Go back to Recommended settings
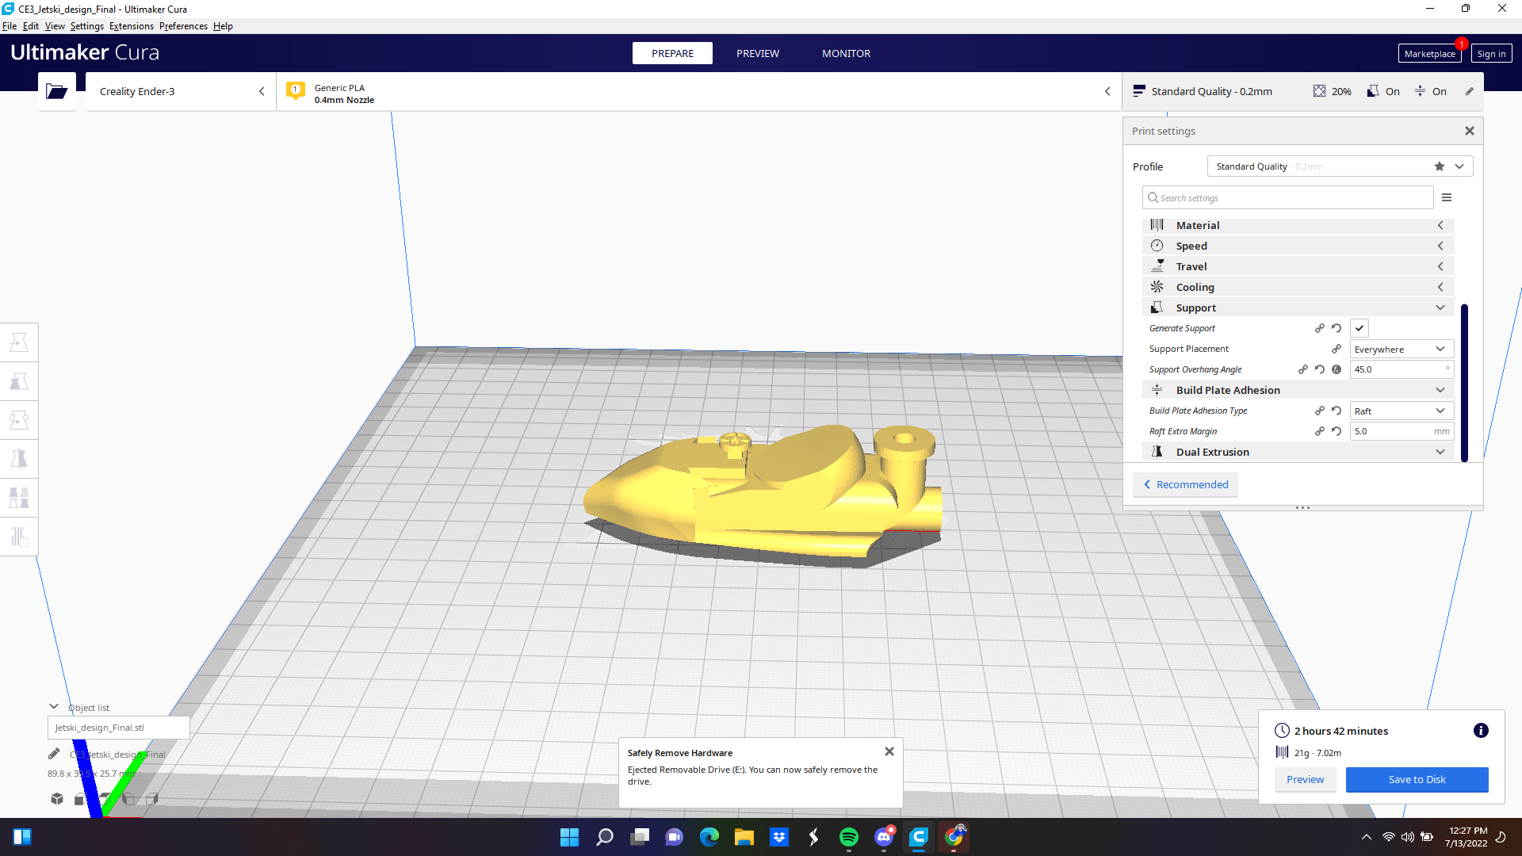The width and height of the screenshot is (1522, 856). (1186, 484)
